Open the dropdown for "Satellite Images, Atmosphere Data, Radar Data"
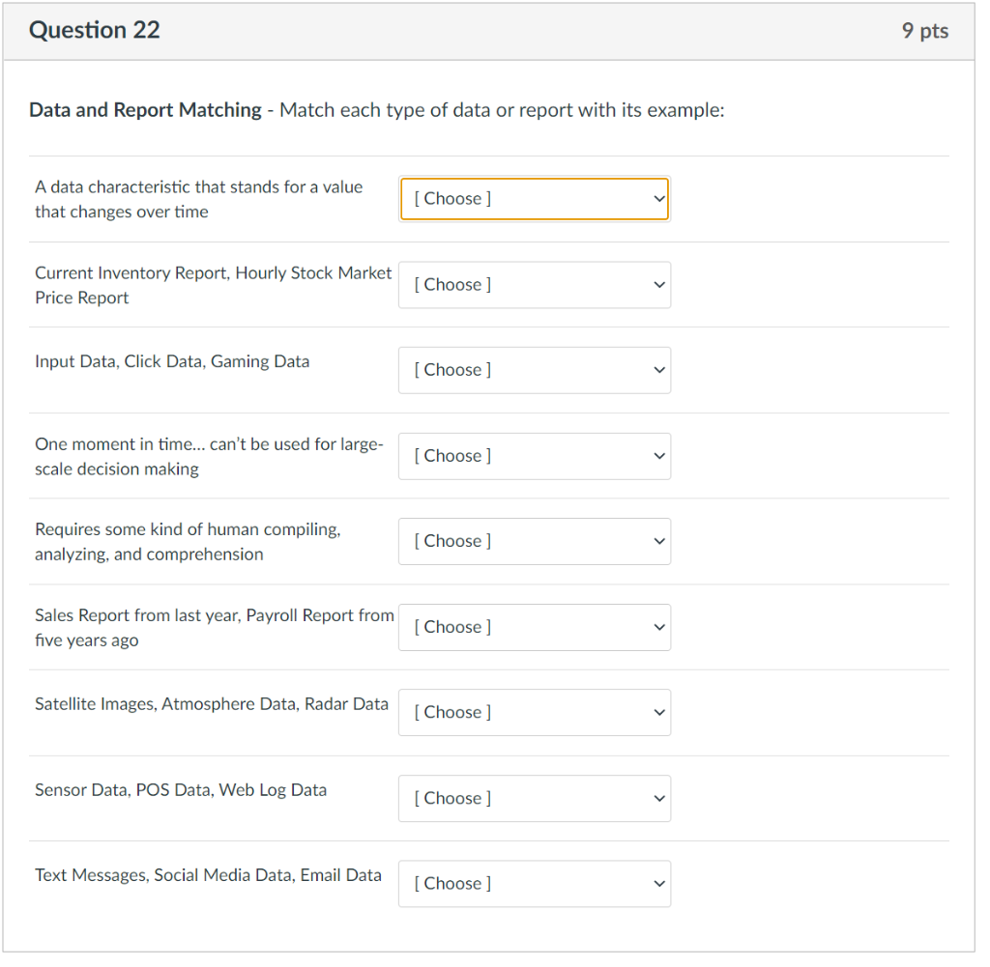 pos(534,712)
